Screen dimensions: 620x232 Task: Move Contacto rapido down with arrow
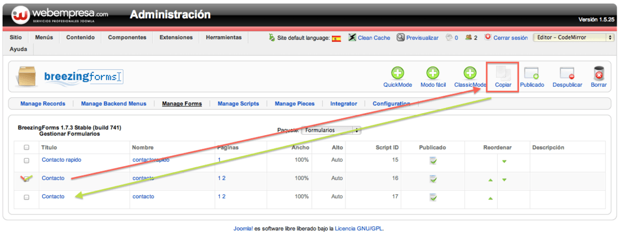(x=504, y=161)
